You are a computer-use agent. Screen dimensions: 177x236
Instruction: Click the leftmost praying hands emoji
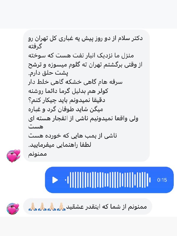[33, 207]
